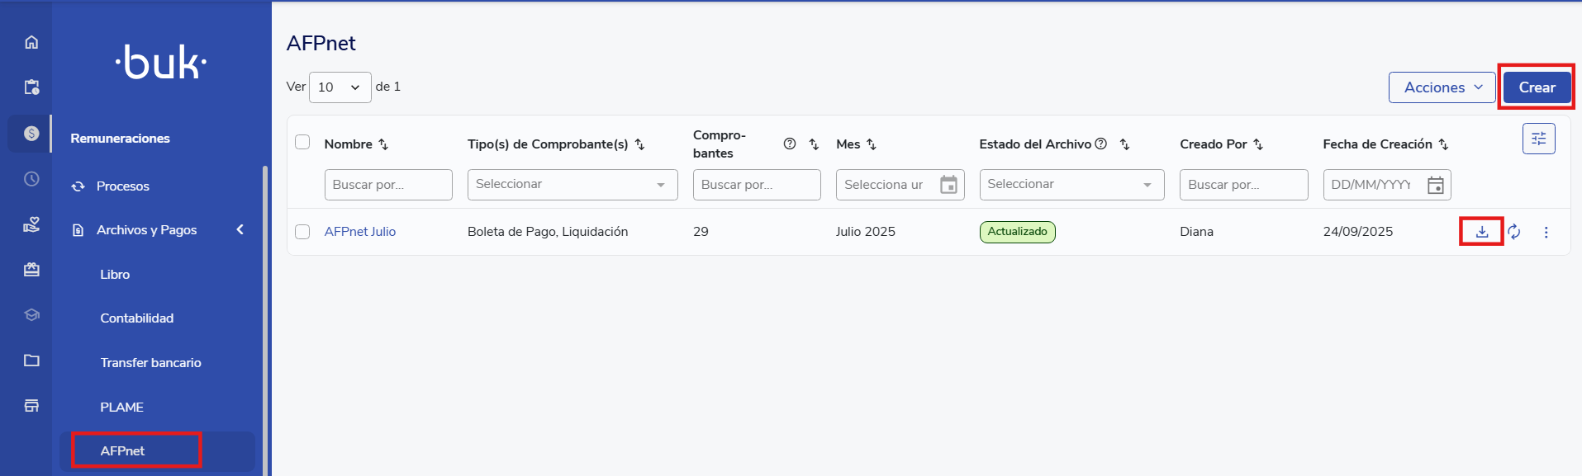1582x476 pixels.
Task: Click the 29 value in Comprobantes
Action: (x=701, y=232)
